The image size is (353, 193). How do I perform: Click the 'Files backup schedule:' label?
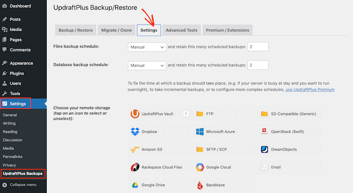point(76,47)
